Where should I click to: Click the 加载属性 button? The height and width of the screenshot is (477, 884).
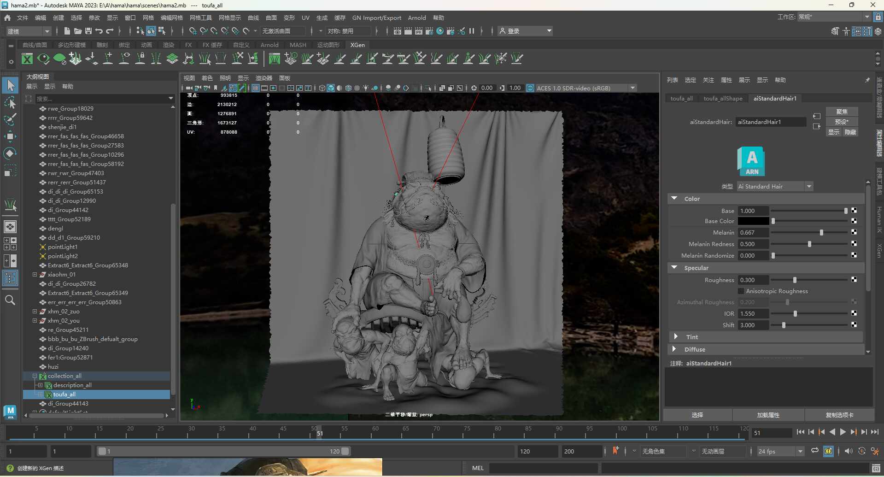click(x=768, y=415)
